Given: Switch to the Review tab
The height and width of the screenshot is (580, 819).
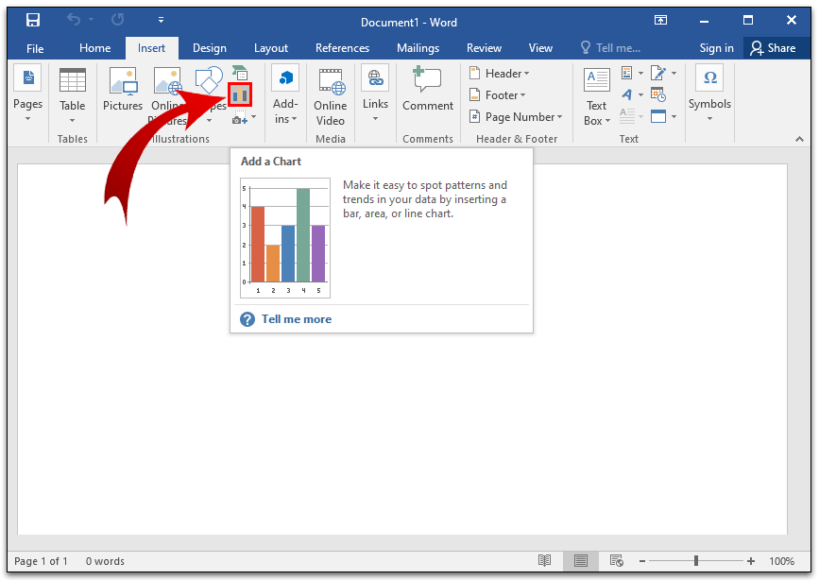Looking at the screenshot, I should [x=484, y=48].
